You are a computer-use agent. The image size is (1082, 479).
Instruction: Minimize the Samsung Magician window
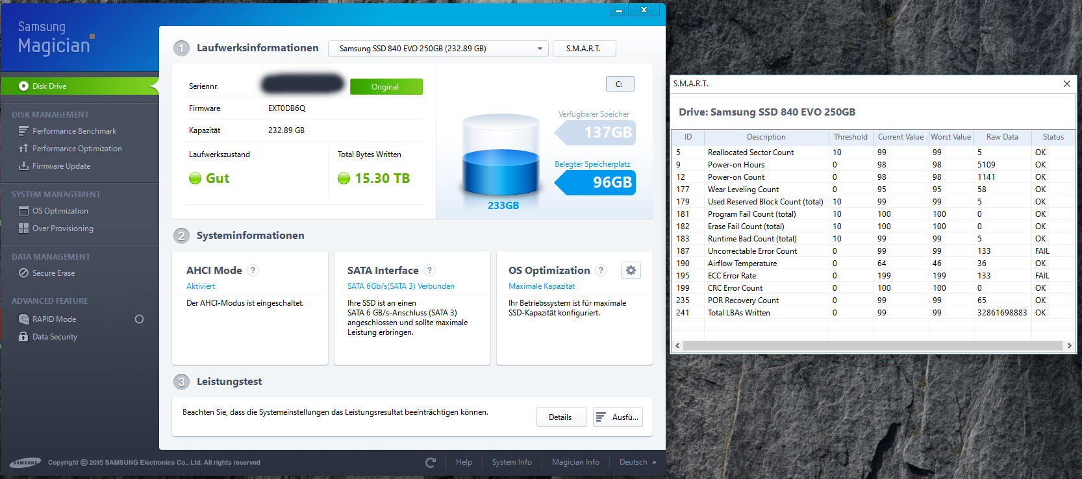(619, 10)
